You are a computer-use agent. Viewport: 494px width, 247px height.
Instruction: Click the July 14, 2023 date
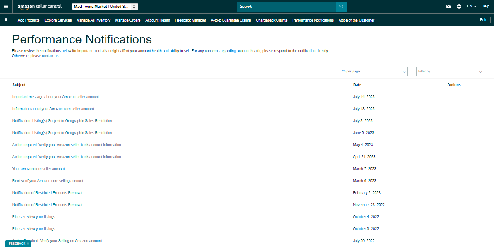click(x=364, y=97)
